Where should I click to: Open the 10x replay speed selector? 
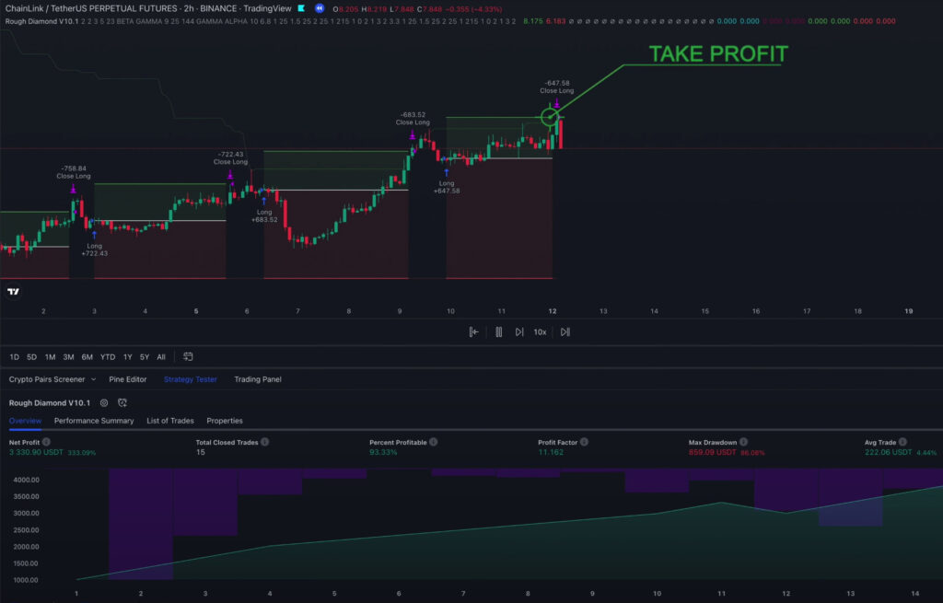[x=541, y=332]
